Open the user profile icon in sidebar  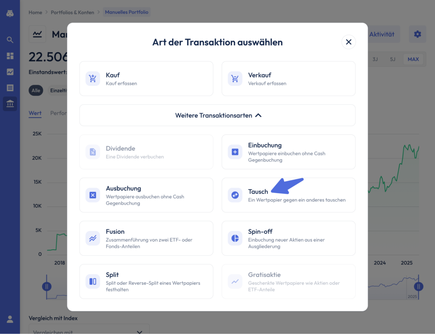[10, 319]
